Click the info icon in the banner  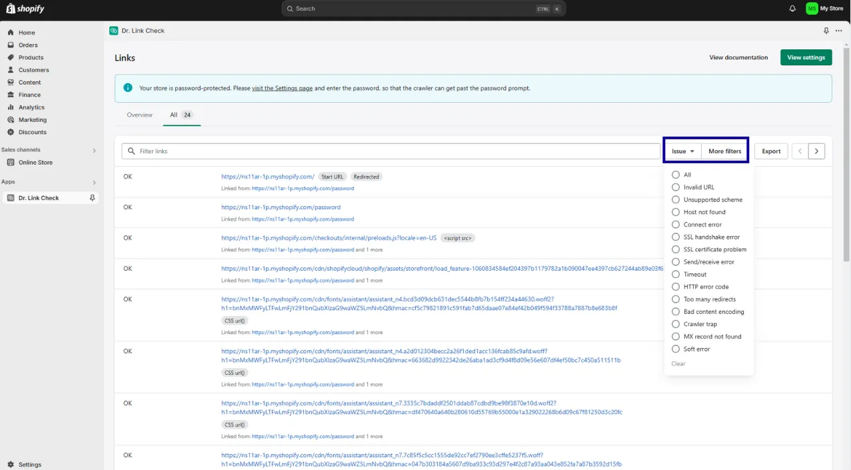128,88
